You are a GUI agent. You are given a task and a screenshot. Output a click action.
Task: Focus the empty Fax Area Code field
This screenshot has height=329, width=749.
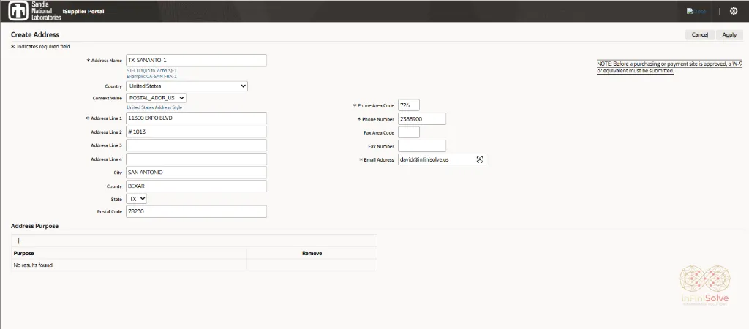408,132
